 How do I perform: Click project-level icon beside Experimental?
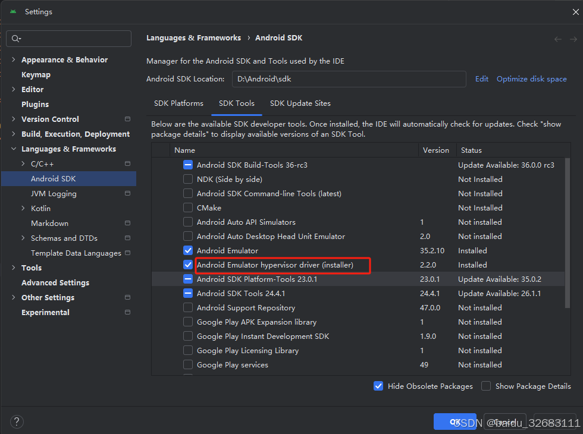click(127, 312)
